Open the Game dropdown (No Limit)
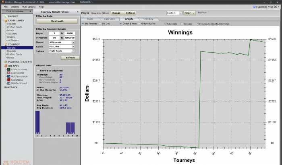The height and width of the screenshot is (165, 282). 73,47
